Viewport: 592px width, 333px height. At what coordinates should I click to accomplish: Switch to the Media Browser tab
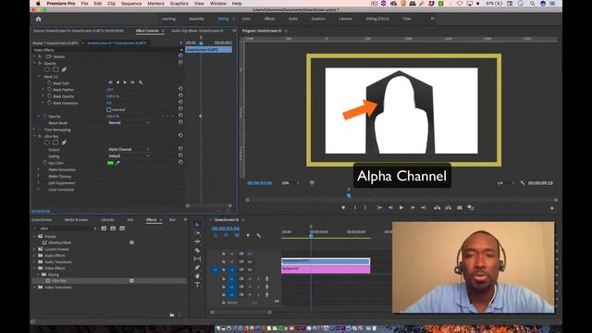pos(76,220)
